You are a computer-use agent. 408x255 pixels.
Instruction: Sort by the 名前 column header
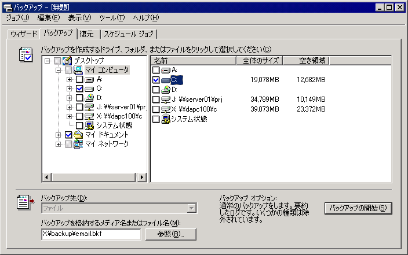click(194, 61)
